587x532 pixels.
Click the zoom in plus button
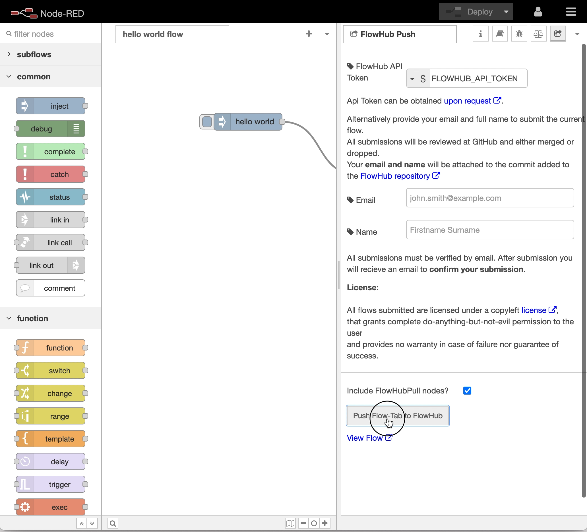325,523
